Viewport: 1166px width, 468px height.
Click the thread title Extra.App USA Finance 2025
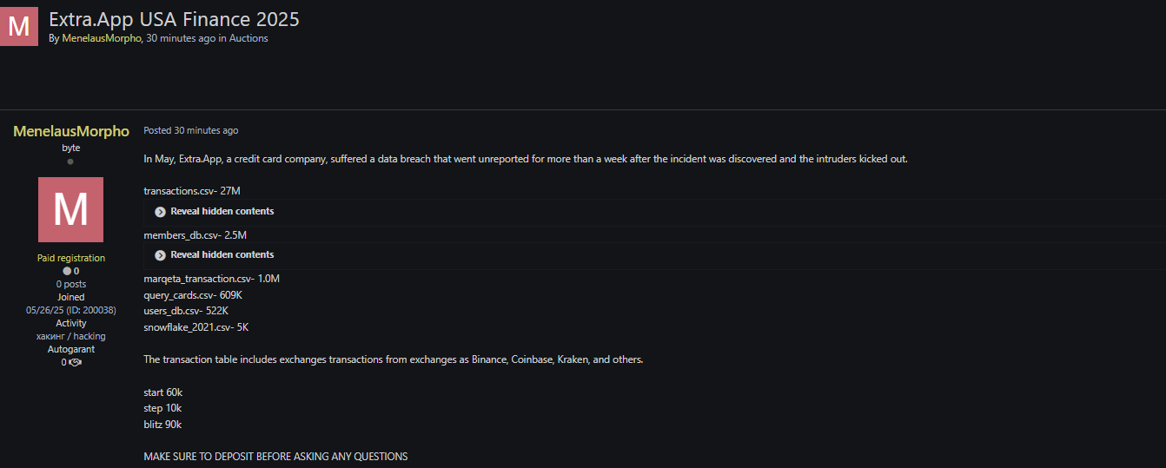point(174,18)
